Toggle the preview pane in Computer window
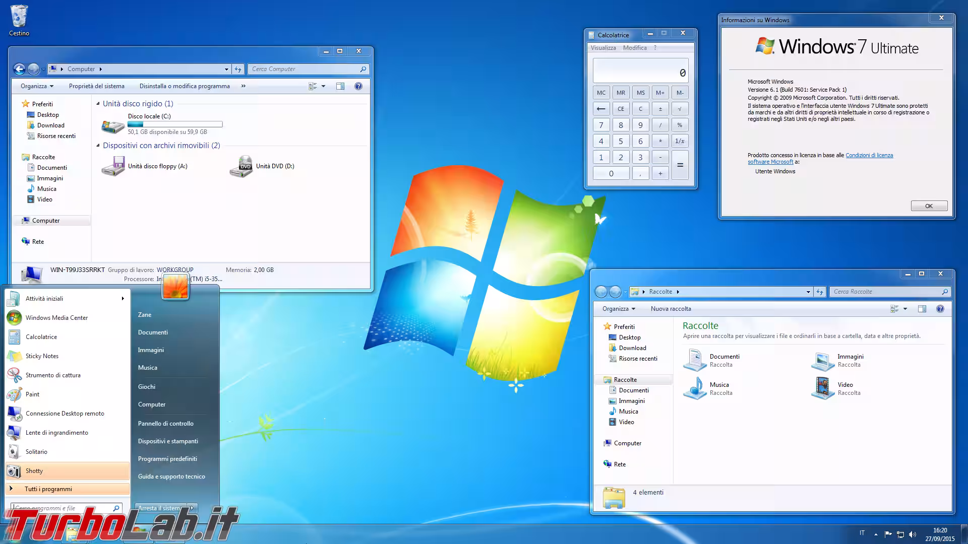This screenshot has width=968, height=544. (x=340, y=86)
